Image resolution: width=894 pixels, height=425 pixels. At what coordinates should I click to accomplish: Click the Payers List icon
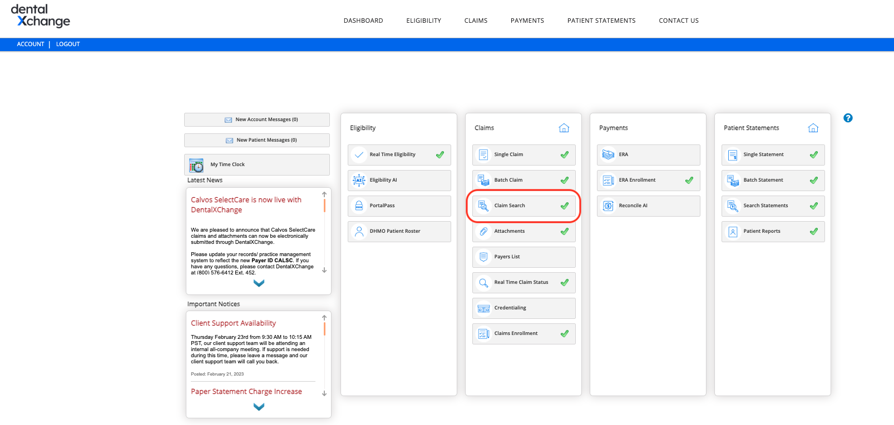[484, 257]
